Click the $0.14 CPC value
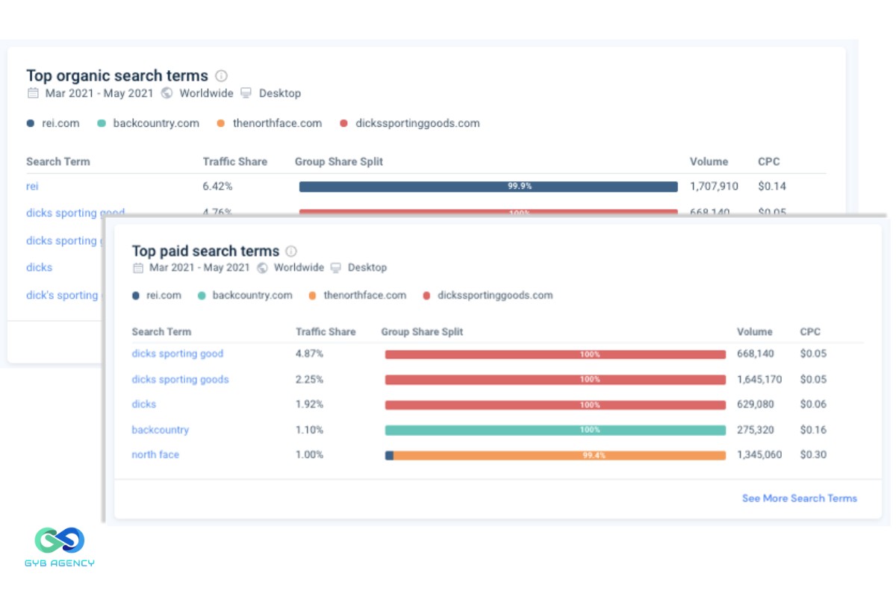Viewport: 896px width, 597px height. click(772, 187)
